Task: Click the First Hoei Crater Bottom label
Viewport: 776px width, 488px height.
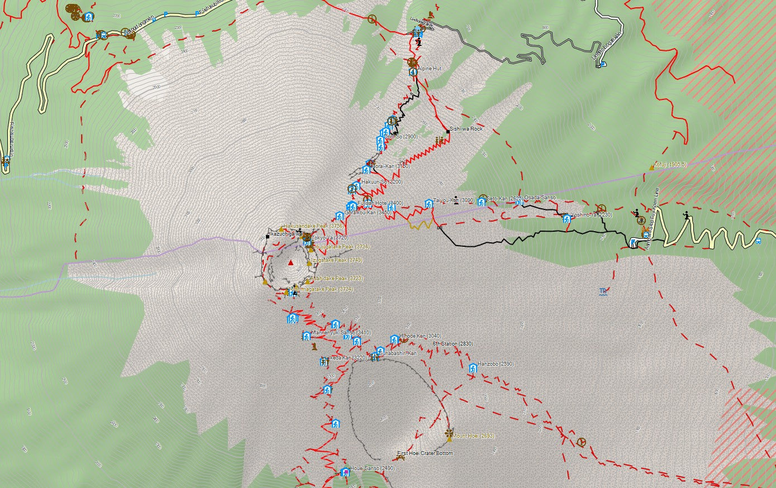Action: pyautogui.click(x=425, y=453)
